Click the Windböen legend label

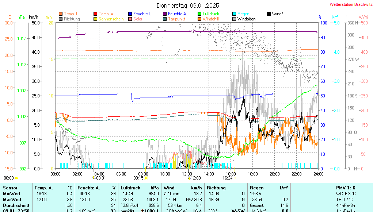(246, 19)
